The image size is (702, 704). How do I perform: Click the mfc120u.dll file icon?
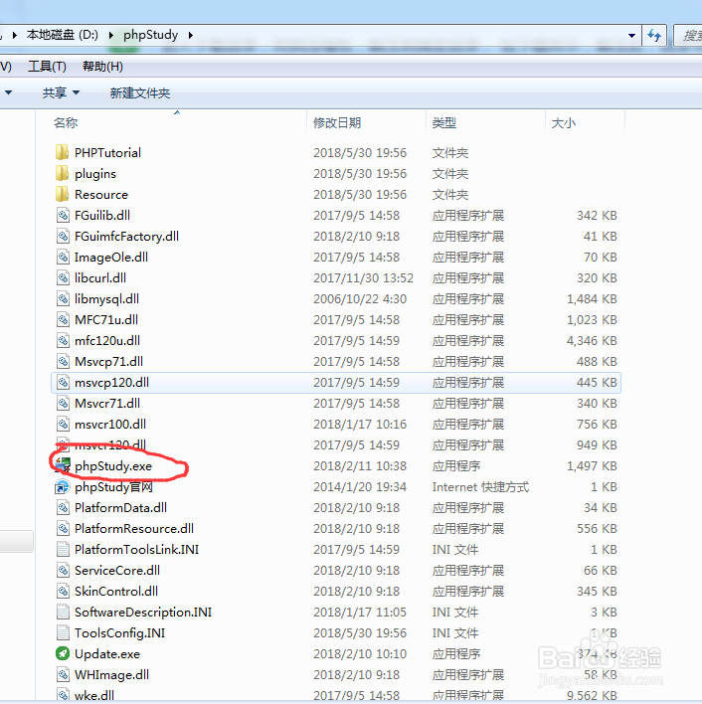point(63,340)
